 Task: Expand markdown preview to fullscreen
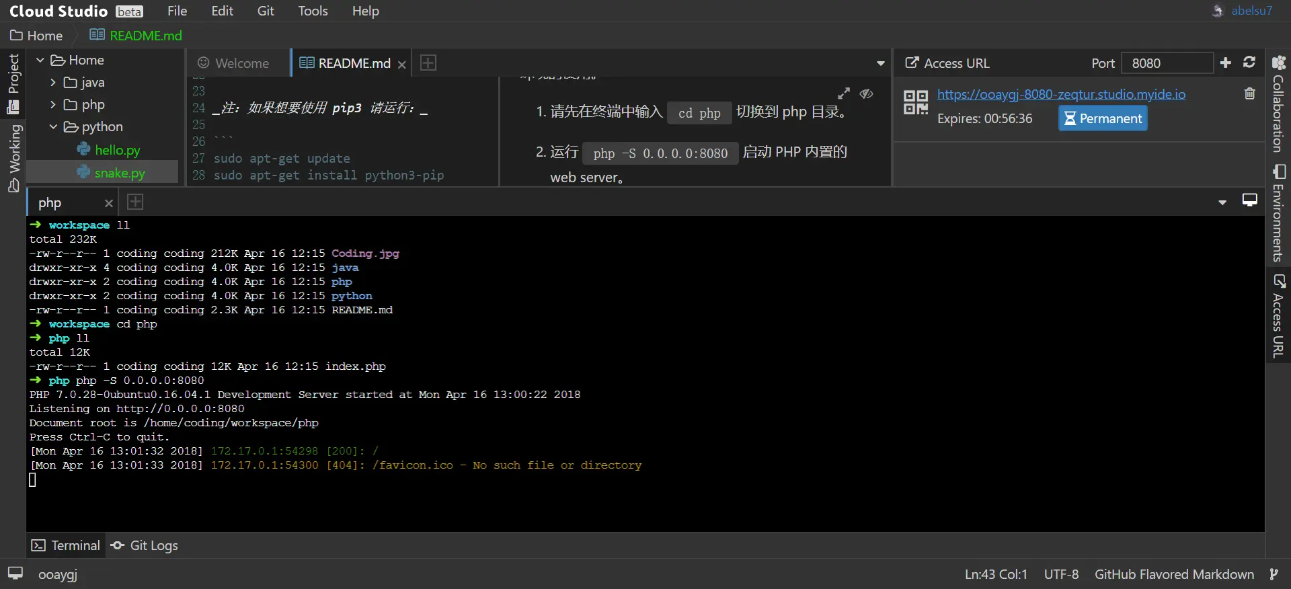pos(844,93)
